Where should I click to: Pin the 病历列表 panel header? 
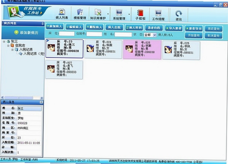[x=43, y=23]
